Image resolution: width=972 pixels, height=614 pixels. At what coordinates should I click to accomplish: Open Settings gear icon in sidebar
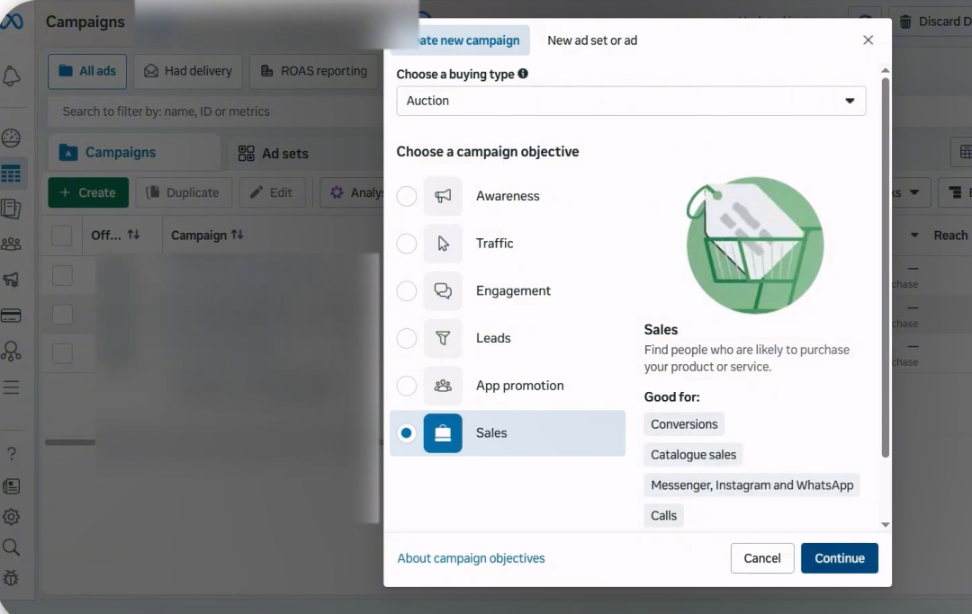coord(11,517)
